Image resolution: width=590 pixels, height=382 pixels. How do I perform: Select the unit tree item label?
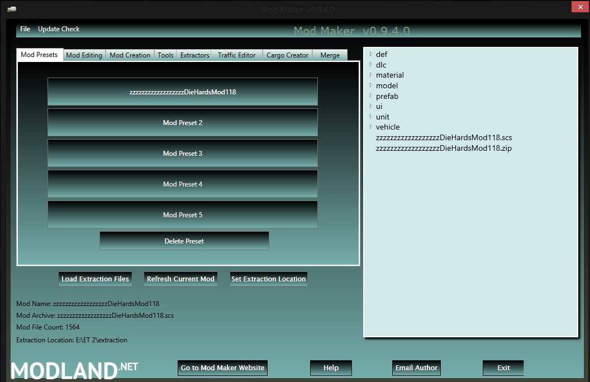(x=383, y=117)
